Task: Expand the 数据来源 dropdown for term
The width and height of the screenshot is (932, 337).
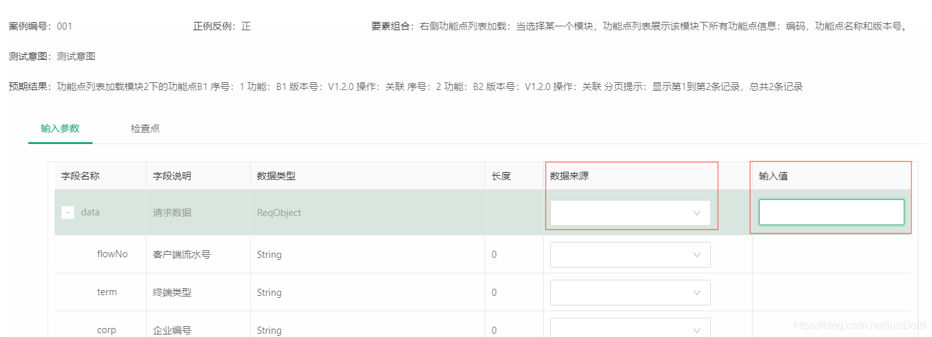Action: 630,293
